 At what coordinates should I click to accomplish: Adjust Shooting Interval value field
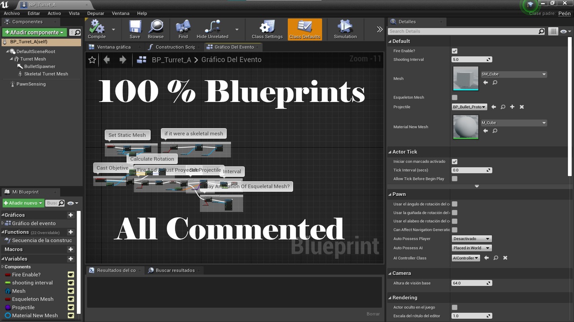(x=472, y=59)
